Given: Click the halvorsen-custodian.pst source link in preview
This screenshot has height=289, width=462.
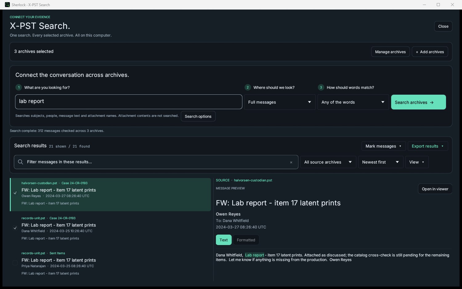Looking at the screenshot, I should (x=253, y=180).
